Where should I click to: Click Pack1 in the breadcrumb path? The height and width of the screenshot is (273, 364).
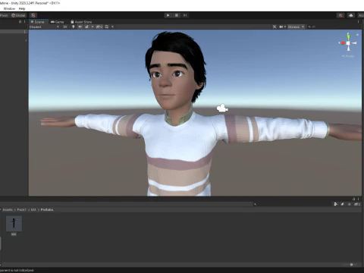(x=21, y=210)
